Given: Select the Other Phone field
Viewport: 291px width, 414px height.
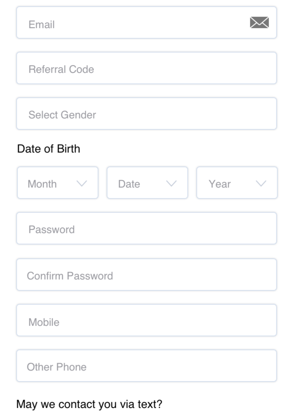Looking at the screenshot, I should coord(147,366).
